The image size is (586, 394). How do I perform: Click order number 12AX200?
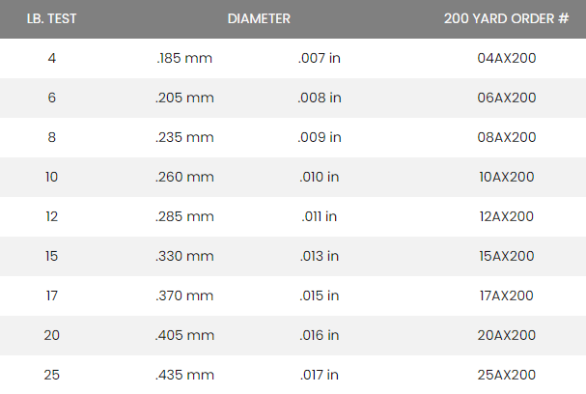coord(506,216)
